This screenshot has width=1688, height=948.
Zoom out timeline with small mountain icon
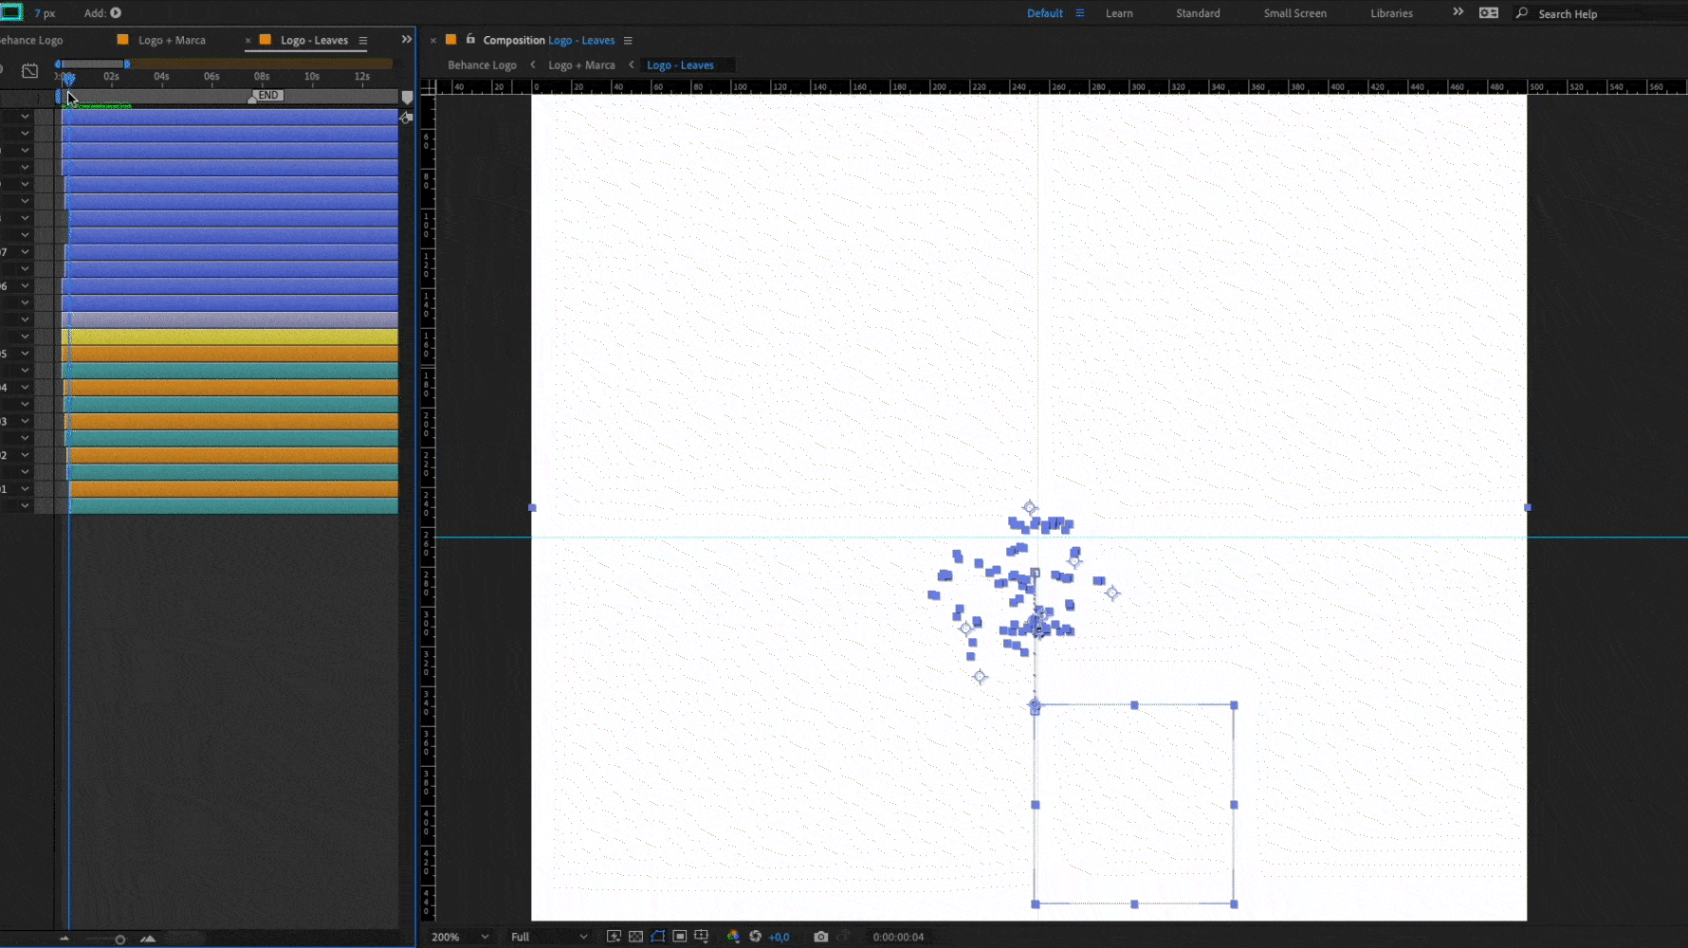(x=64, y=939)
